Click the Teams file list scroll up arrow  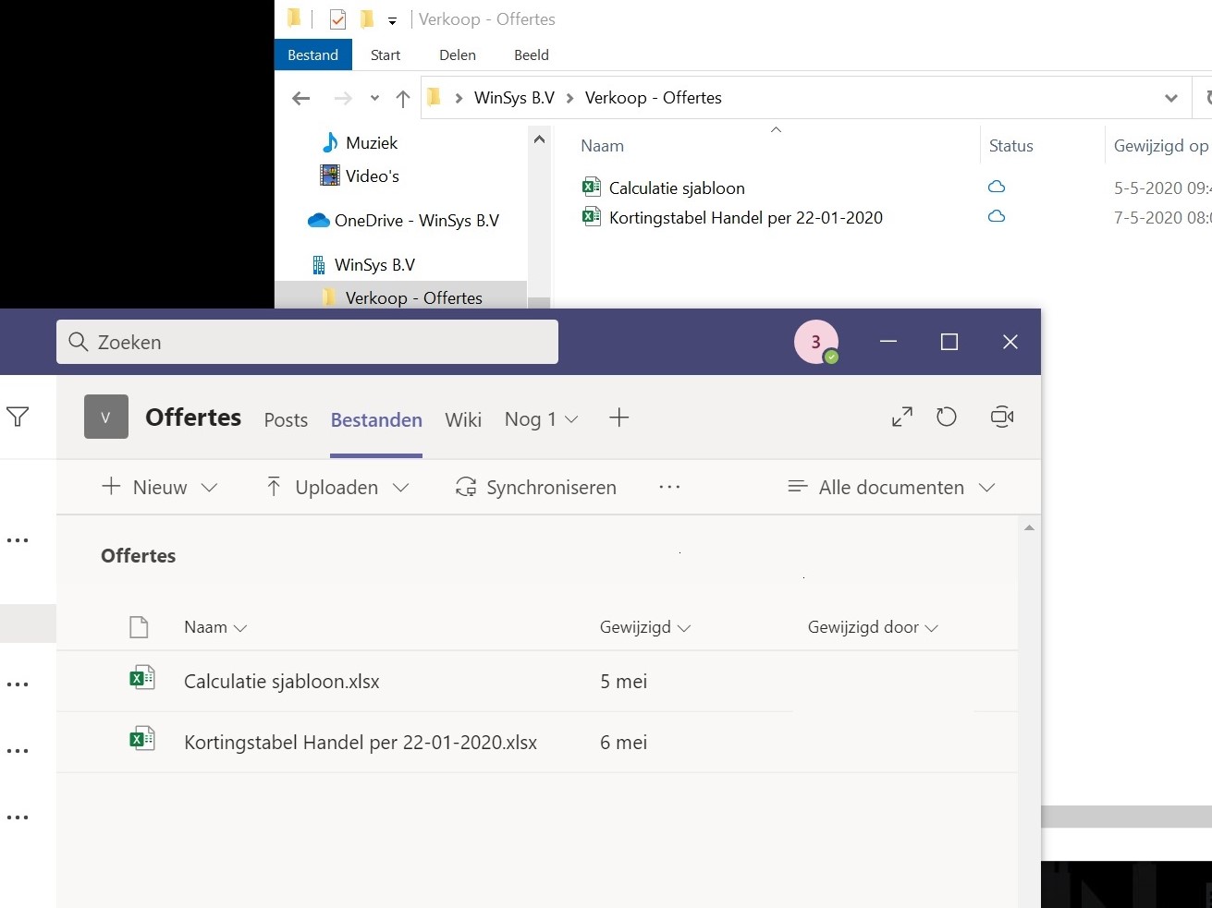pyautogui.click(x=1029, y=527)
